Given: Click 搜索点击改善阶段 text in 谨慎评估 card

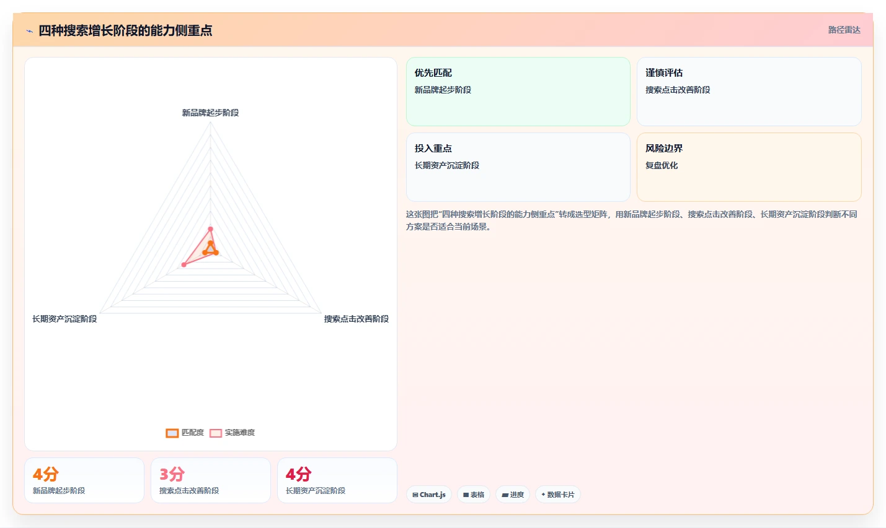Looking at the screenshot, I should 678,90.
